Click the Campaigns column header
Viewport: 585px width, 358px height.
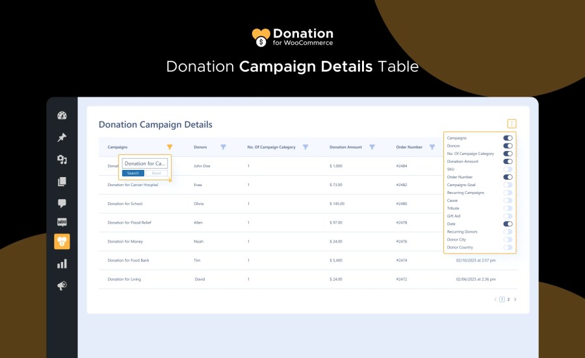pos(118,147)
